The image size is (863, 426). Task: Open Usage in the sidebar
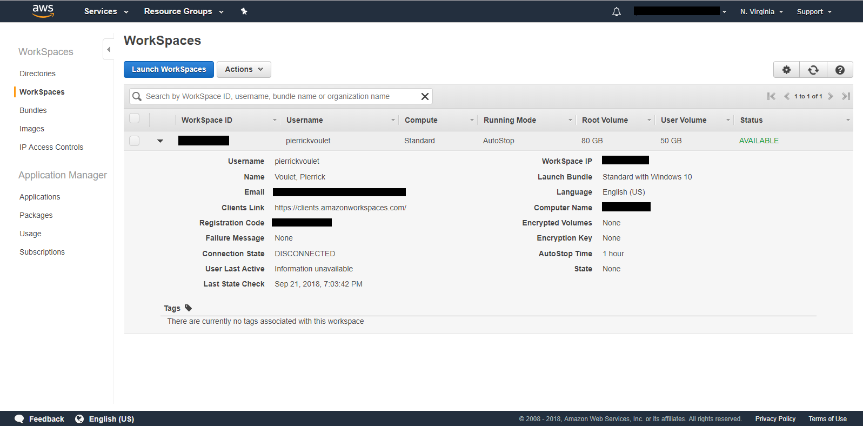click(x=30, y=234)
